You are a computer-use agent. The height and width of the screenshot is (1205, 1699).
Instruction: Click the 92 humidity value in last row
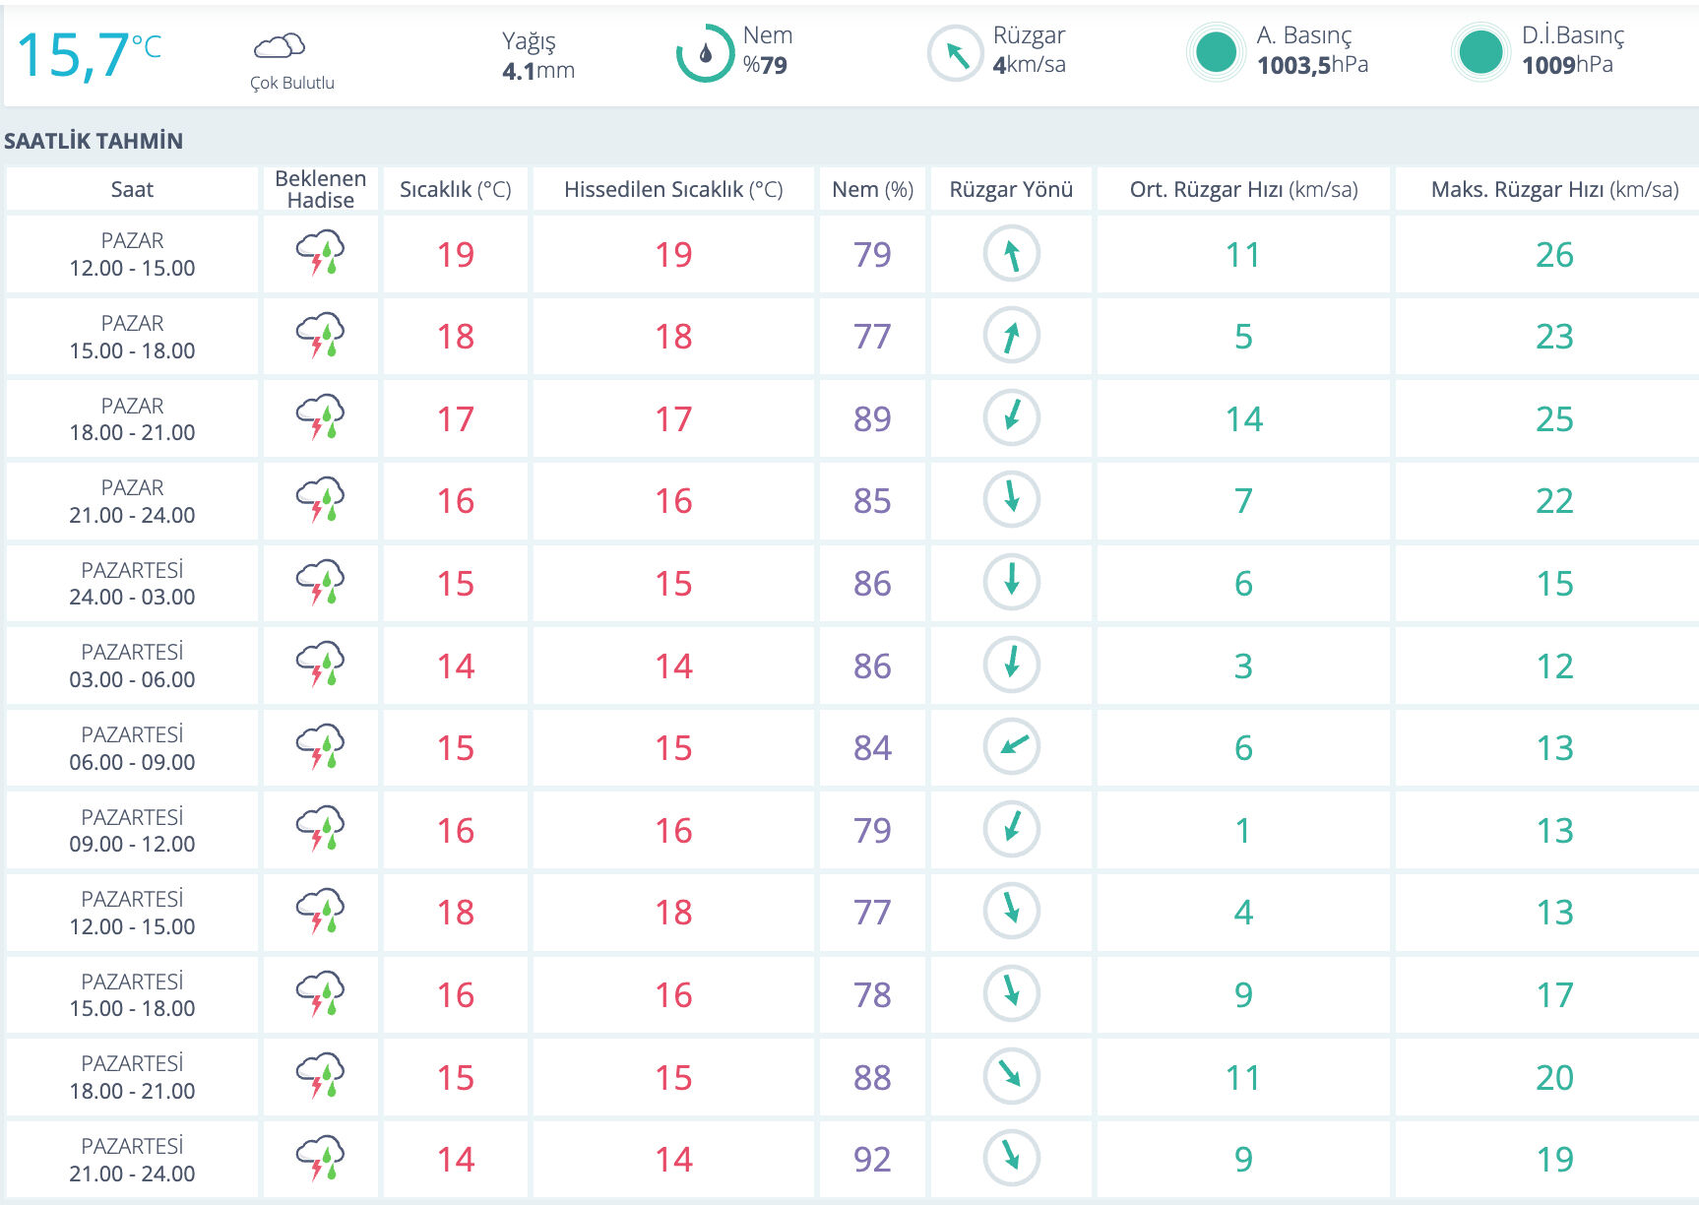[x=872, y=1159]
